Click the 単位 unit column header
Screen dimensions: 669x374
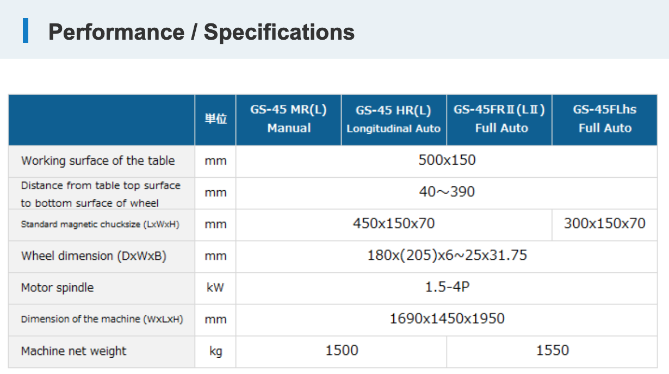point(215,120)
